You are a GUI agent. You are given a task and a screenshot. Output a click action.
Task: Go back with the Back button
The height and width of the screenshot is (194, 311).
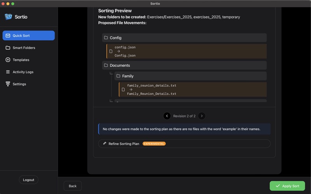click(73, 186)
